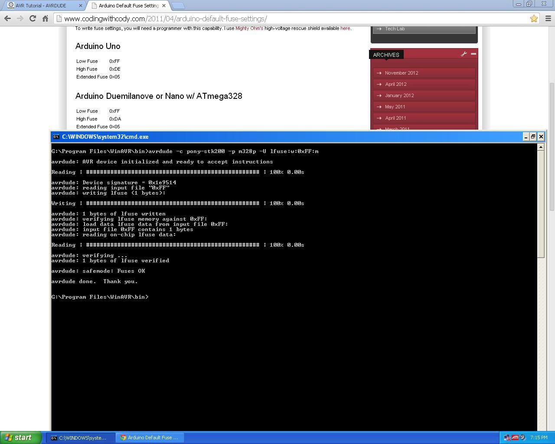555x444 pixels.
Task: Open the January 2012 archive link
Action: tap(399, 95)
